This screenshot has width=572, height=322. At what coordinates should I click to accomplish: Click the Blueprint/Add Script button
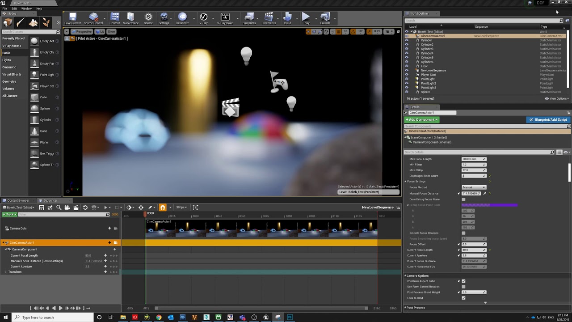[548, 120]
